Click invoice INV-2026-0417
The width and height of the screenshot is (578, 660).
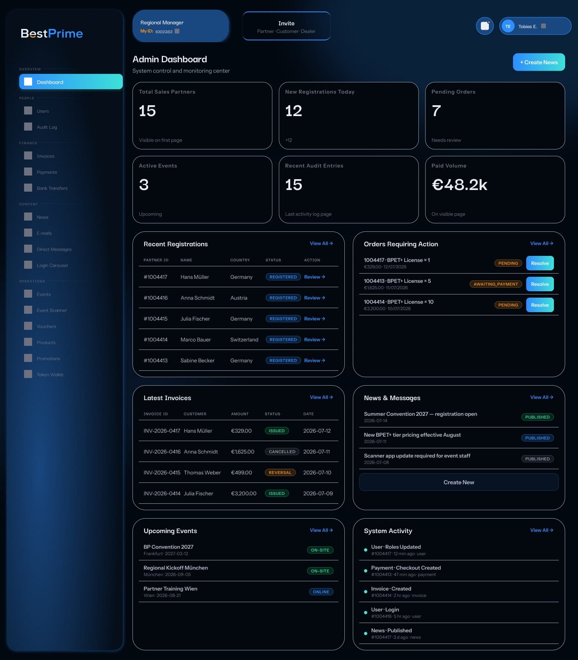[162, 431]
